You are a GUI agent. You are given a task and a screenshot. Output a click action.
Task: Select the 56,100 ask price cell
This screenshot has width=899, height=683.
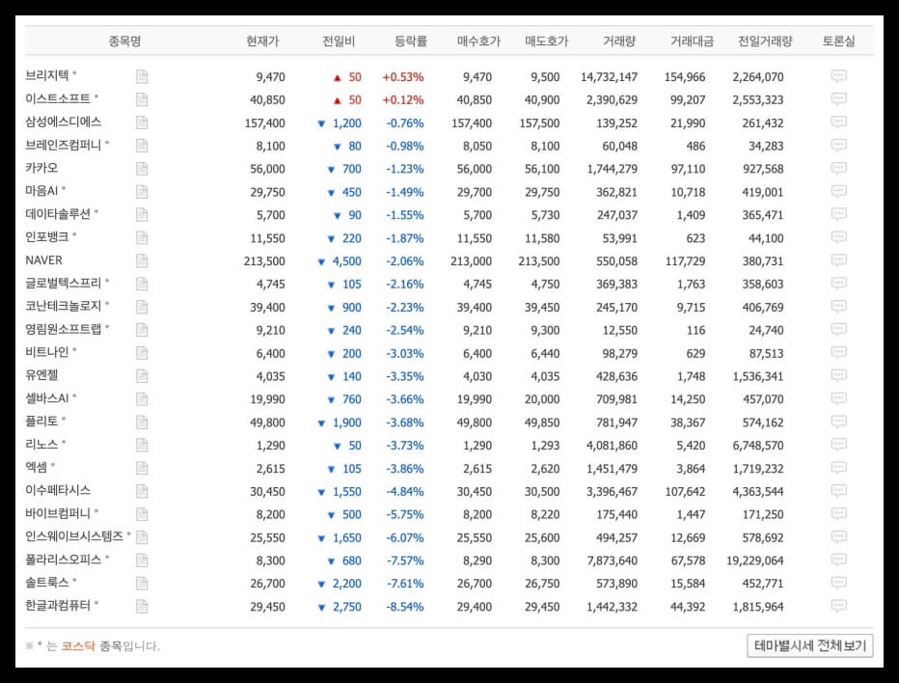(x=542, y=169)
